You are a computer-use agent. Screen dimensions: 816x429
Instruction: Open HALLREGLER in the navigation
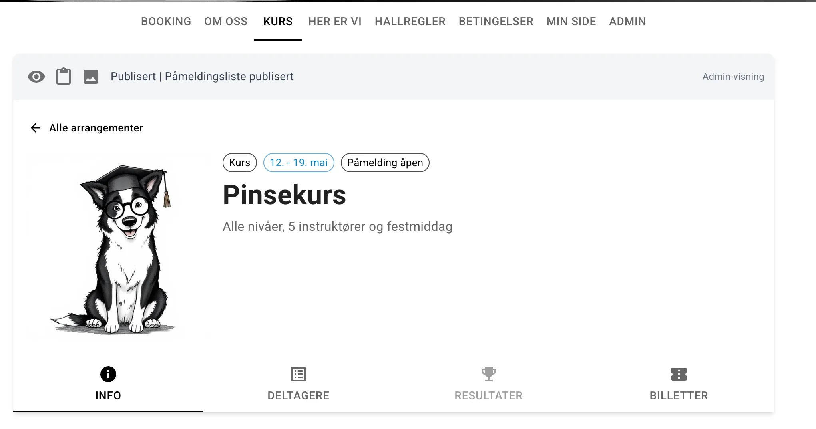(x=410, y=22)
